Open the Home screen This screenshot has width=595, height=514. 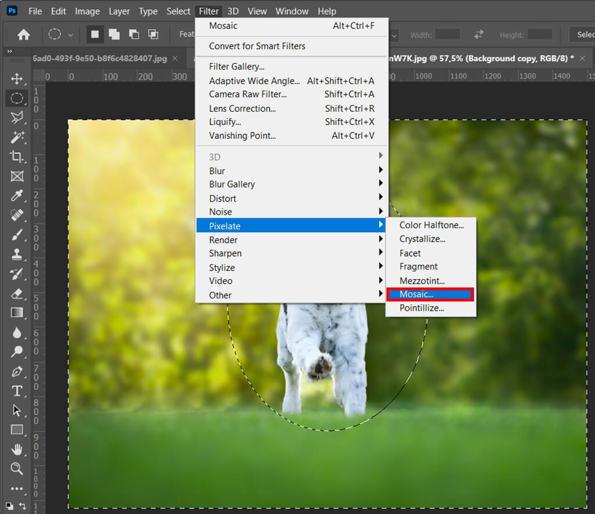pyautogui.click(x=22, y=34)
